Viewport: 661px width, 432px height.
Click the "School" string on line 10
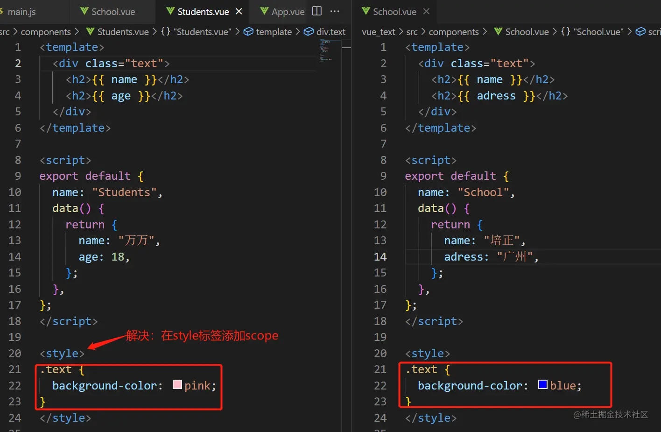[483, 192]
